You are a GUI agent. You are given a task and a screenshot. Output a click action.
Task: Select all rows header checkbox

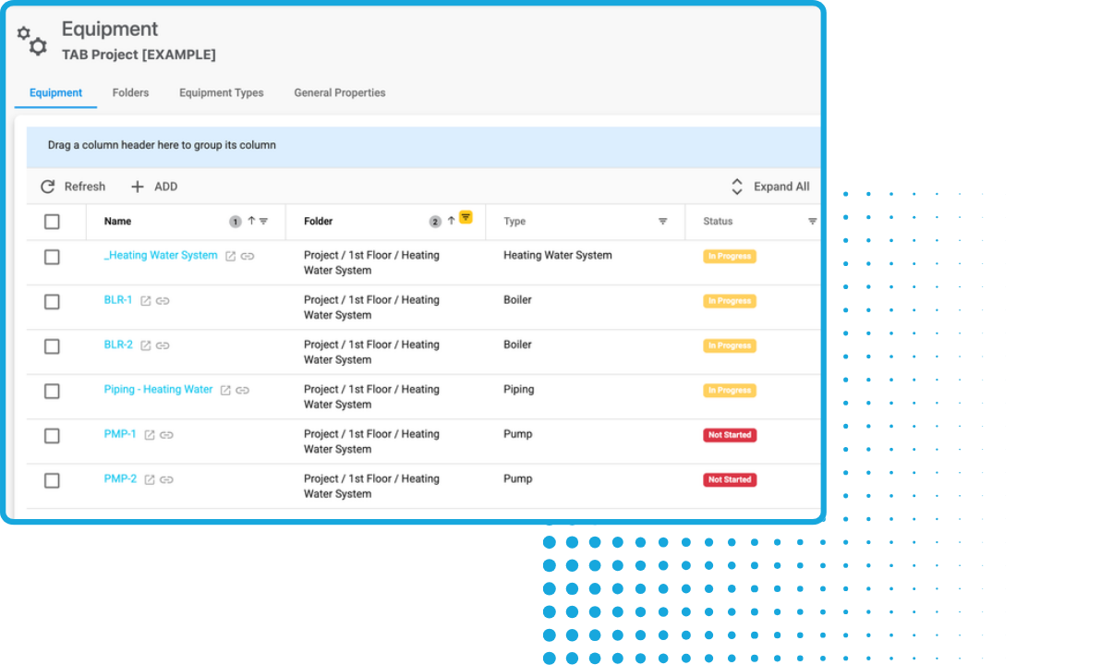coord(52,222)
